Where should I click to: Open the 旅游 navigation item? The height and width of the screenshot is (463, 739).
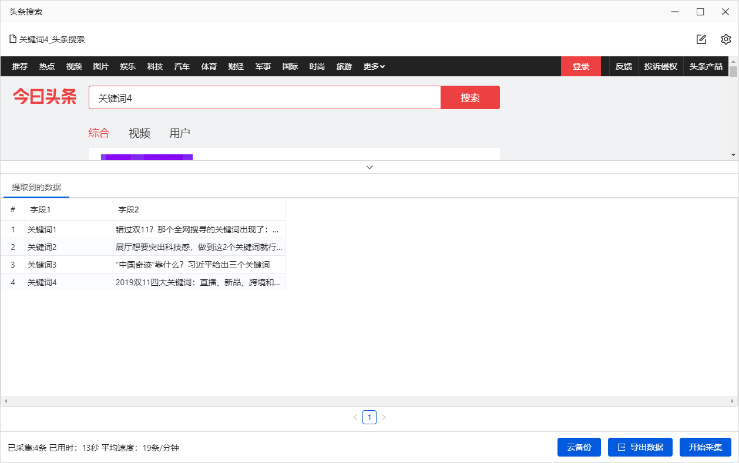click(x=344, y=66)
